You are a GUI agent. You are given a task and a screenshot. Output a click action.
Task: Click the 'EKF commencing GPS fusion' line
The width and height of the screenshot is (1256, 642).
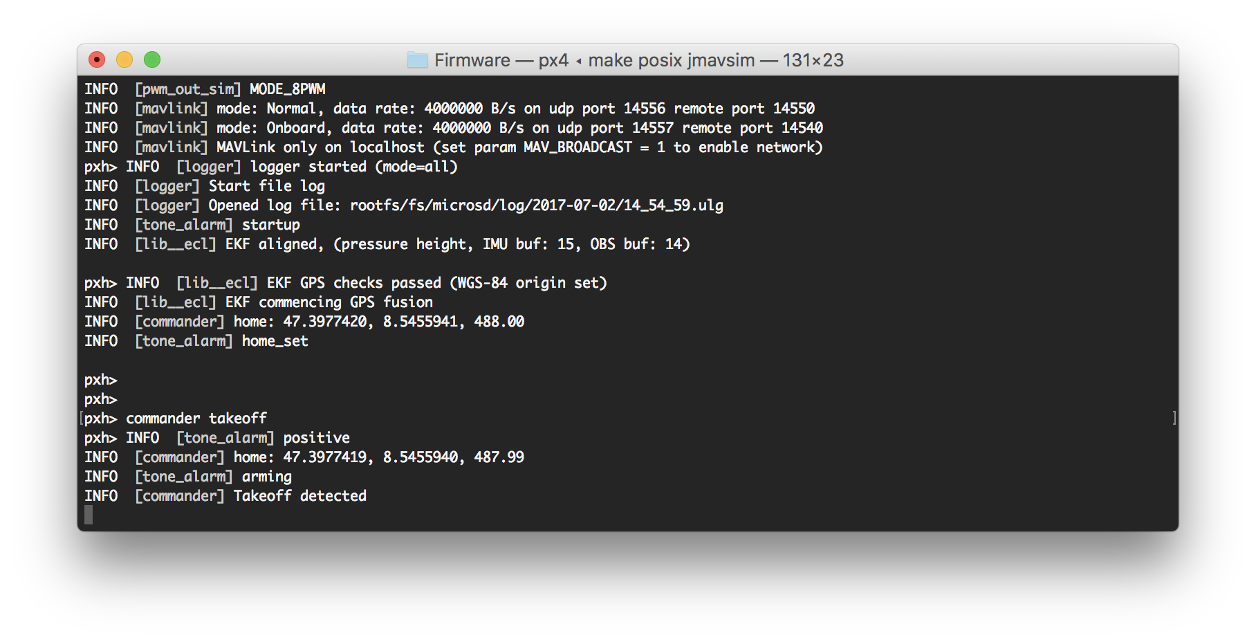point(329,302)
